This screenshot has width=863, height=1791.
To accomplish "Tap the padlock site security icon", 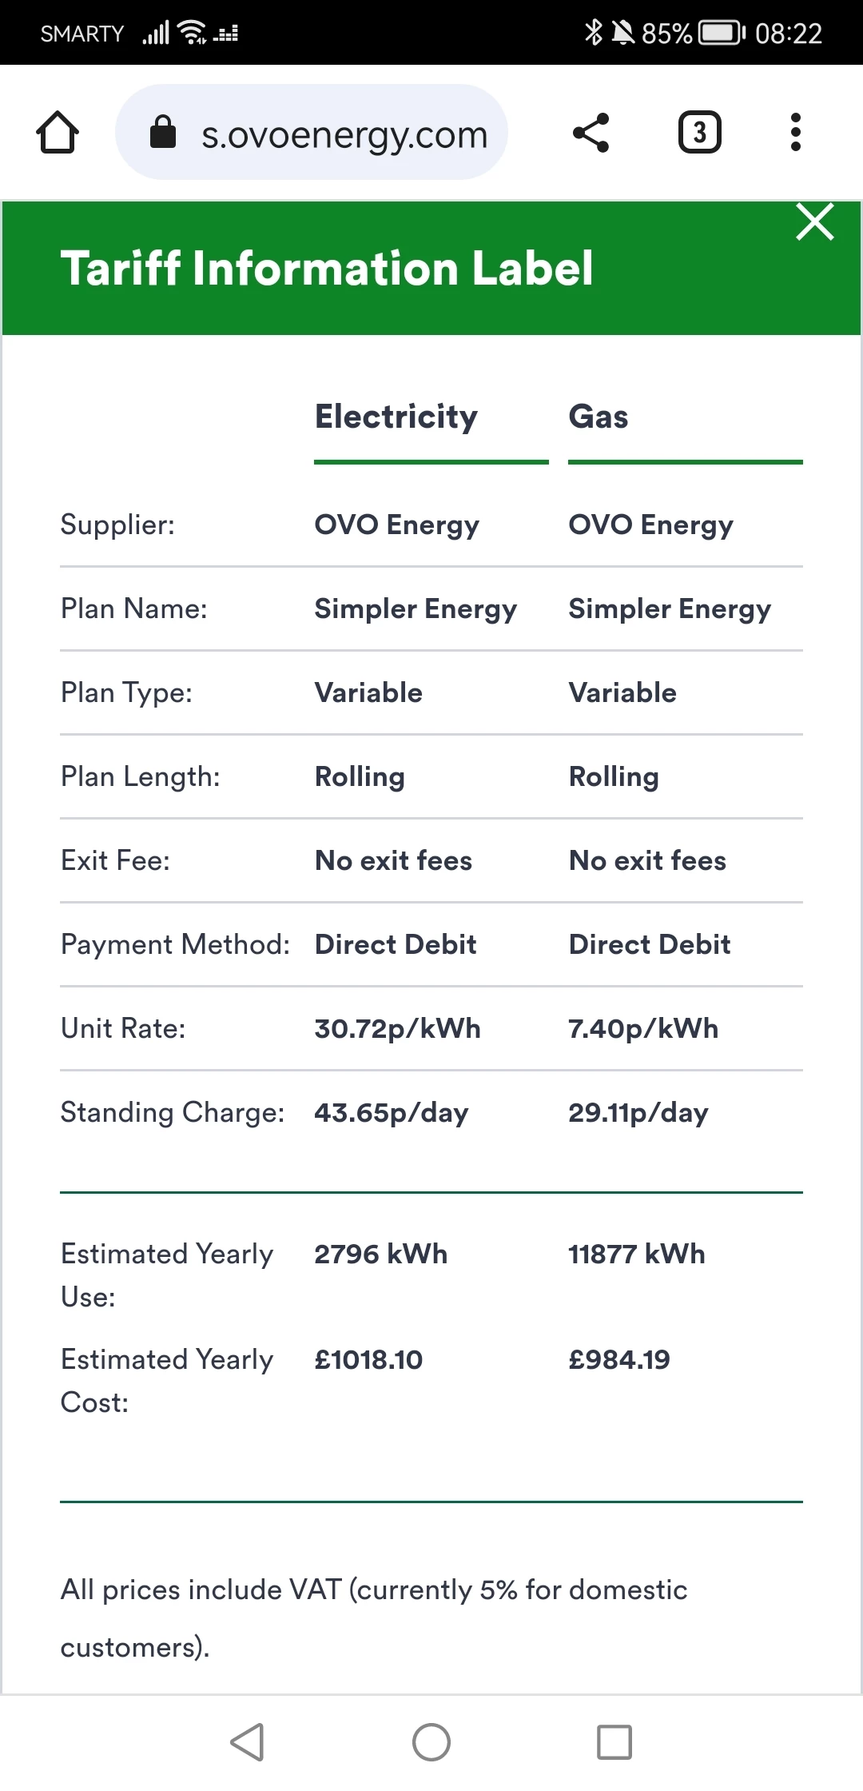I will click(163, 133).
